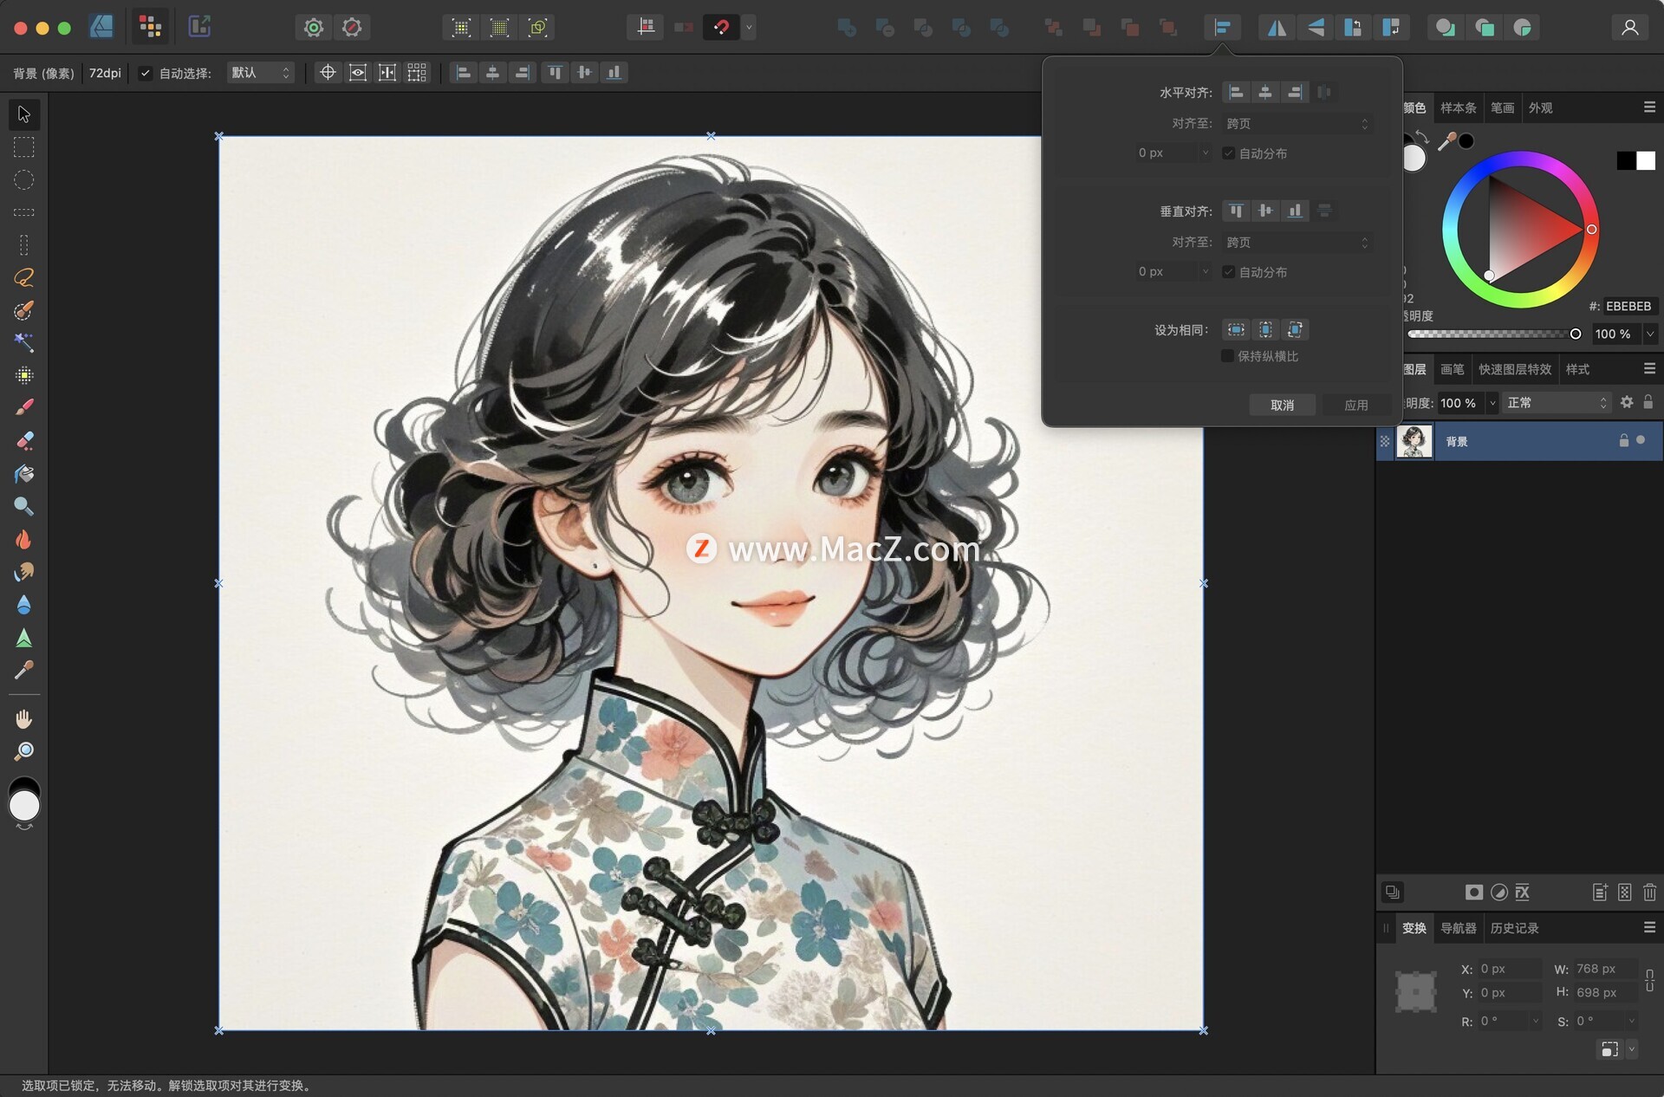The height and width of the screenshot is (1097, 1664).
Task: Toggle the lock icon beside the blend mode
Action: [x=1648, y=402]
